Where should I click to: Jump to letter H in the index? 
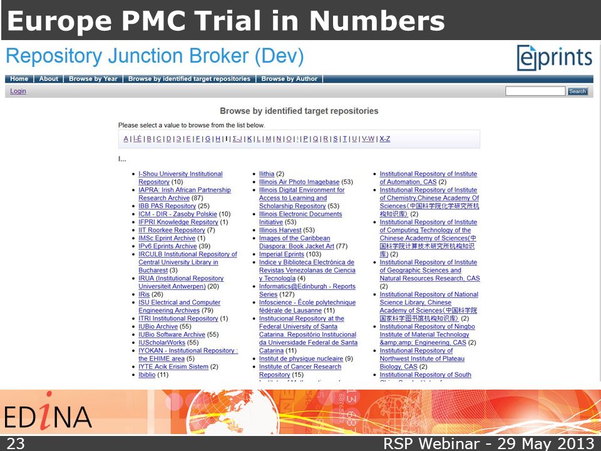[218, 139]
